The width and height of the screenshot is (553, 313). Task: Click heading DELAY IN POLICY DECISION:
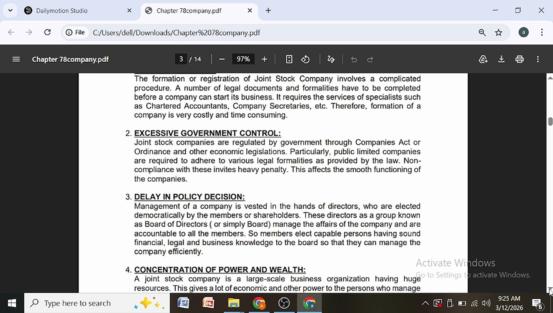[x=189, y=196]
